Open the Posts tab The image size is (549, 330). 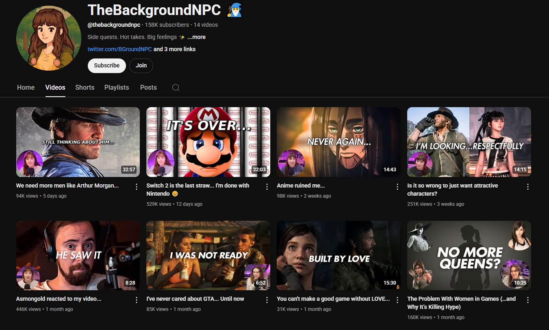click(148, 87)
